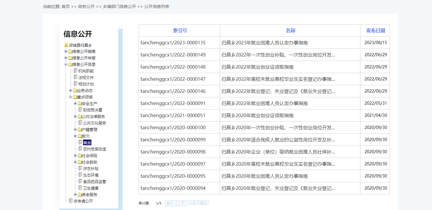Screen dimensions: 432x210
Task: Expand the 救灾 tree node
Action: pos(75,136)
